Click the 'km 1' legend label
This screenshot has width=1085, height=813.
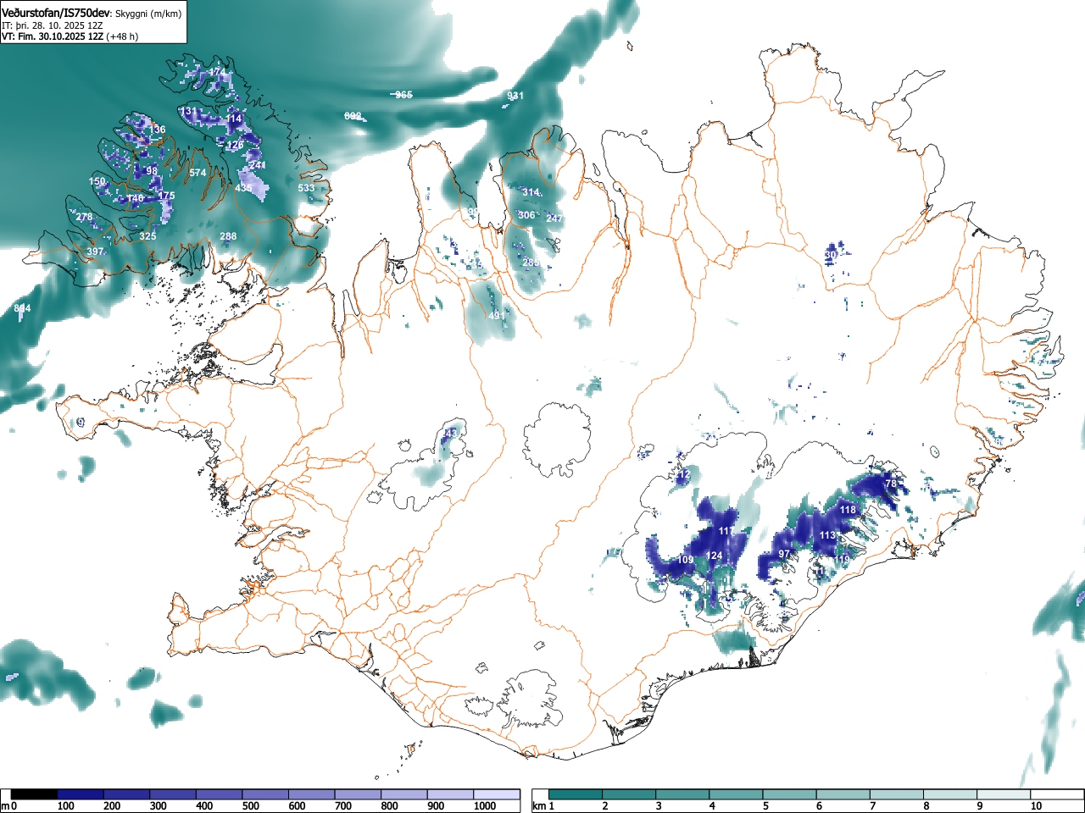point(542,806)
